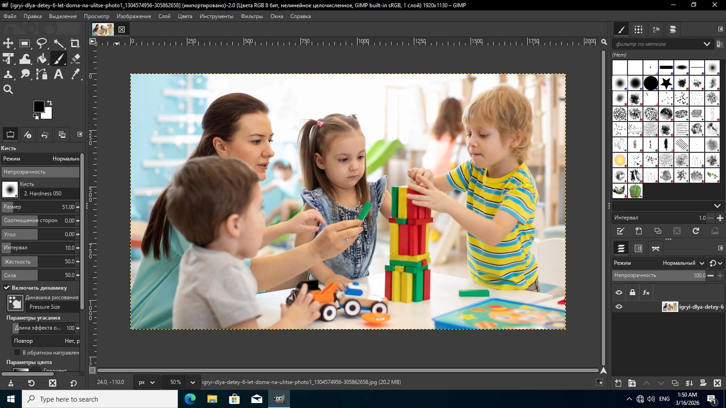Switch to the Channels tab in layers dock
This screenshot has width=726, height=408.
point(638,248)
